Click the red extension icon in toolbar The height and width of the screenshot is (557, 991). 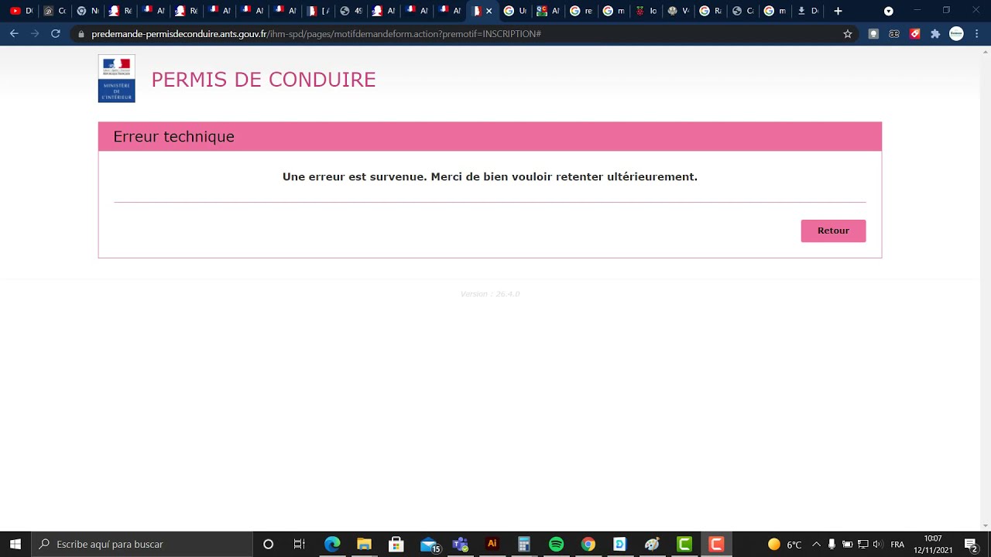914,34
